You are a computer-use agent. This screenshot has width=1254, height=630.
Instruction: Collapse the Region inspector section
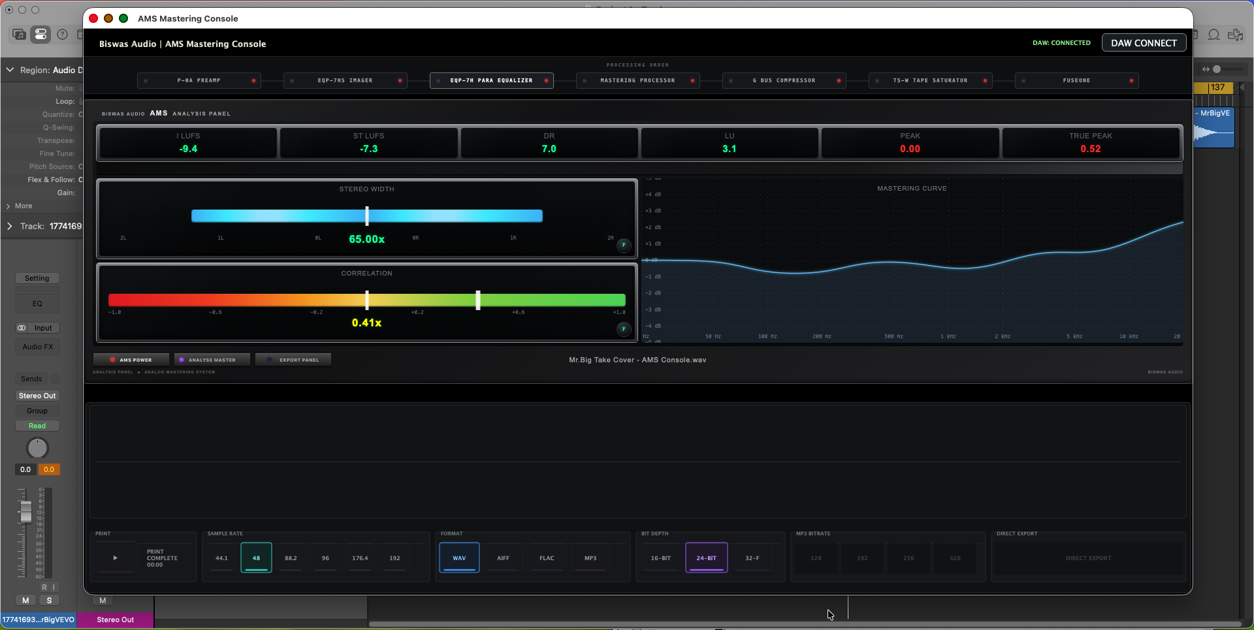(10, 70)
